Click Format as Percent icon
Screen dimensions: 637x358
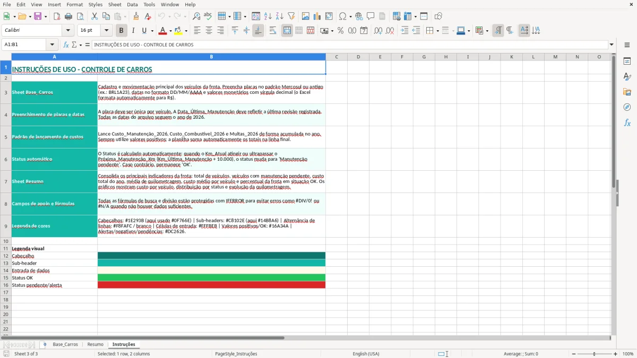click(x=340, y=31)
